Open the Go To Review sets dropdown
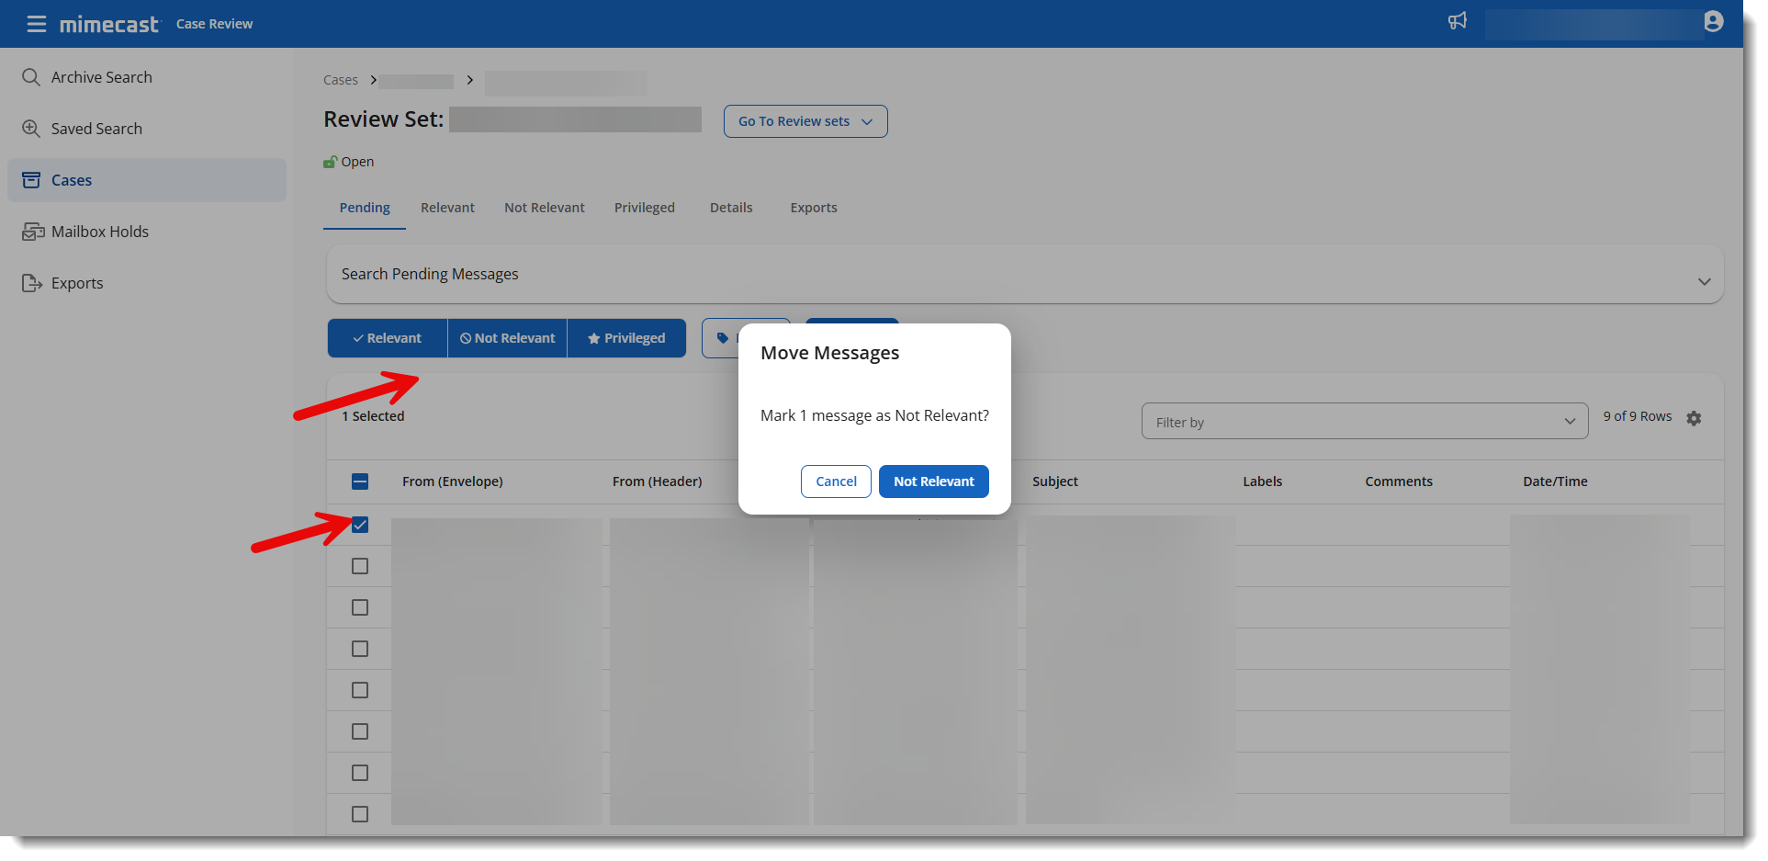 tap(805, 121)
